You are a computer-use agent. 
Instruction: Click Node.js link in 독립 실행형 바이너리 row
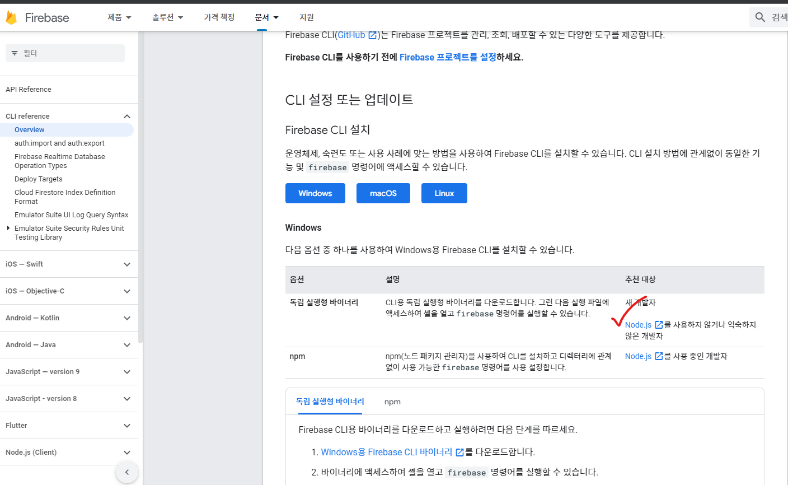tap(639, 325)
